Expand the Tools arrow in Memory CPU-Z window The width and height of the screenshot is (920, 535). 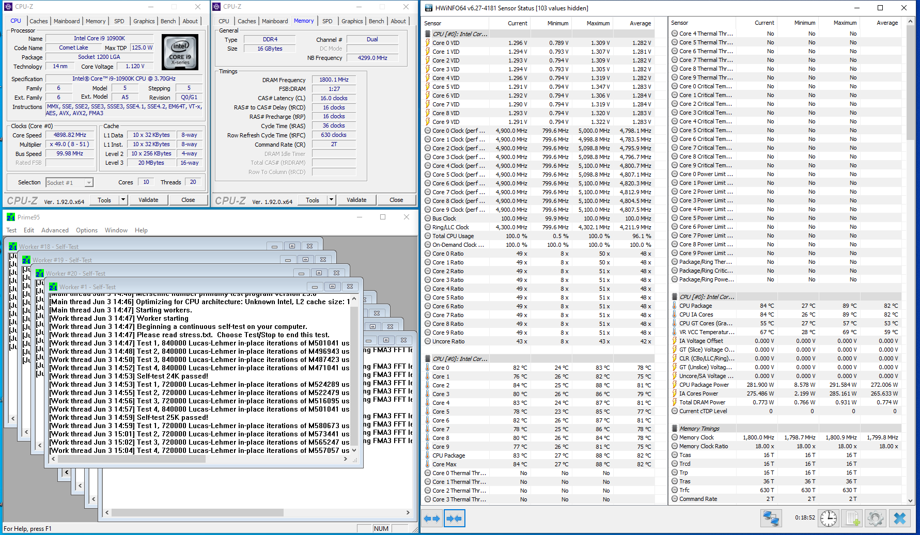(331, 200)
